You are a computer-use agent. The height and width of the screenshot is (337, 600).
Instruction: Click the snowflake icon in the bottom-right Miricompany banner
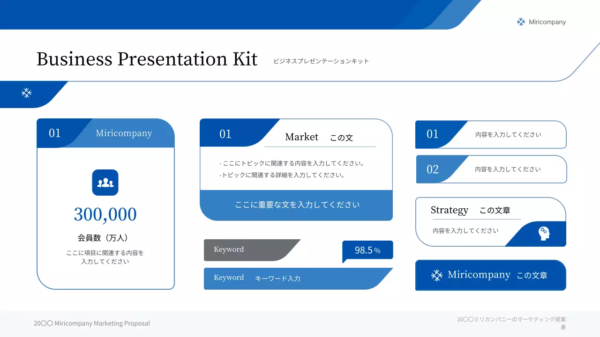(x=436, y=275)
